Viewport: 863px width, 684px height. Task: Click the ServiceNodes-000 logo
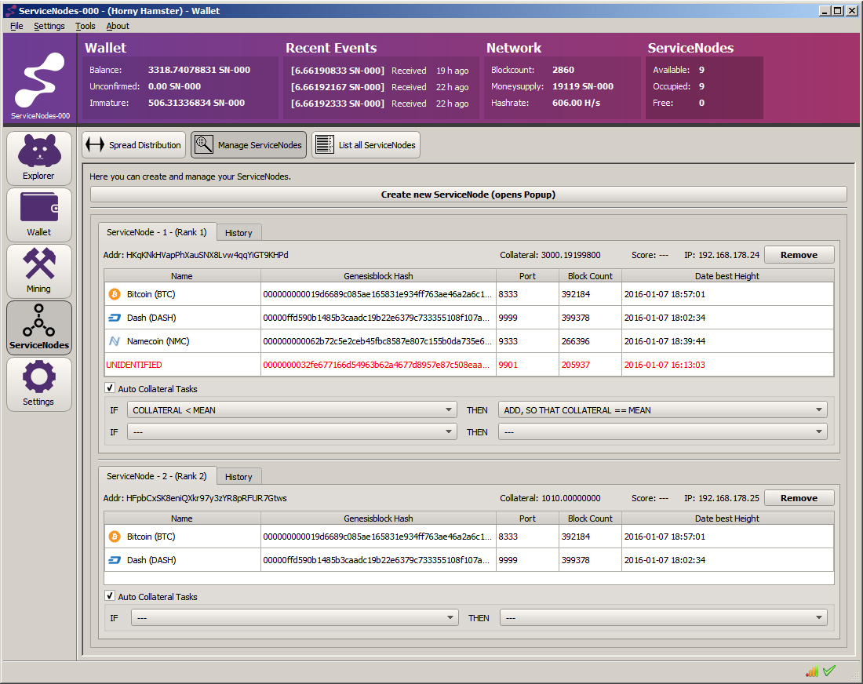pyautogui.click(x=40, y=78)
